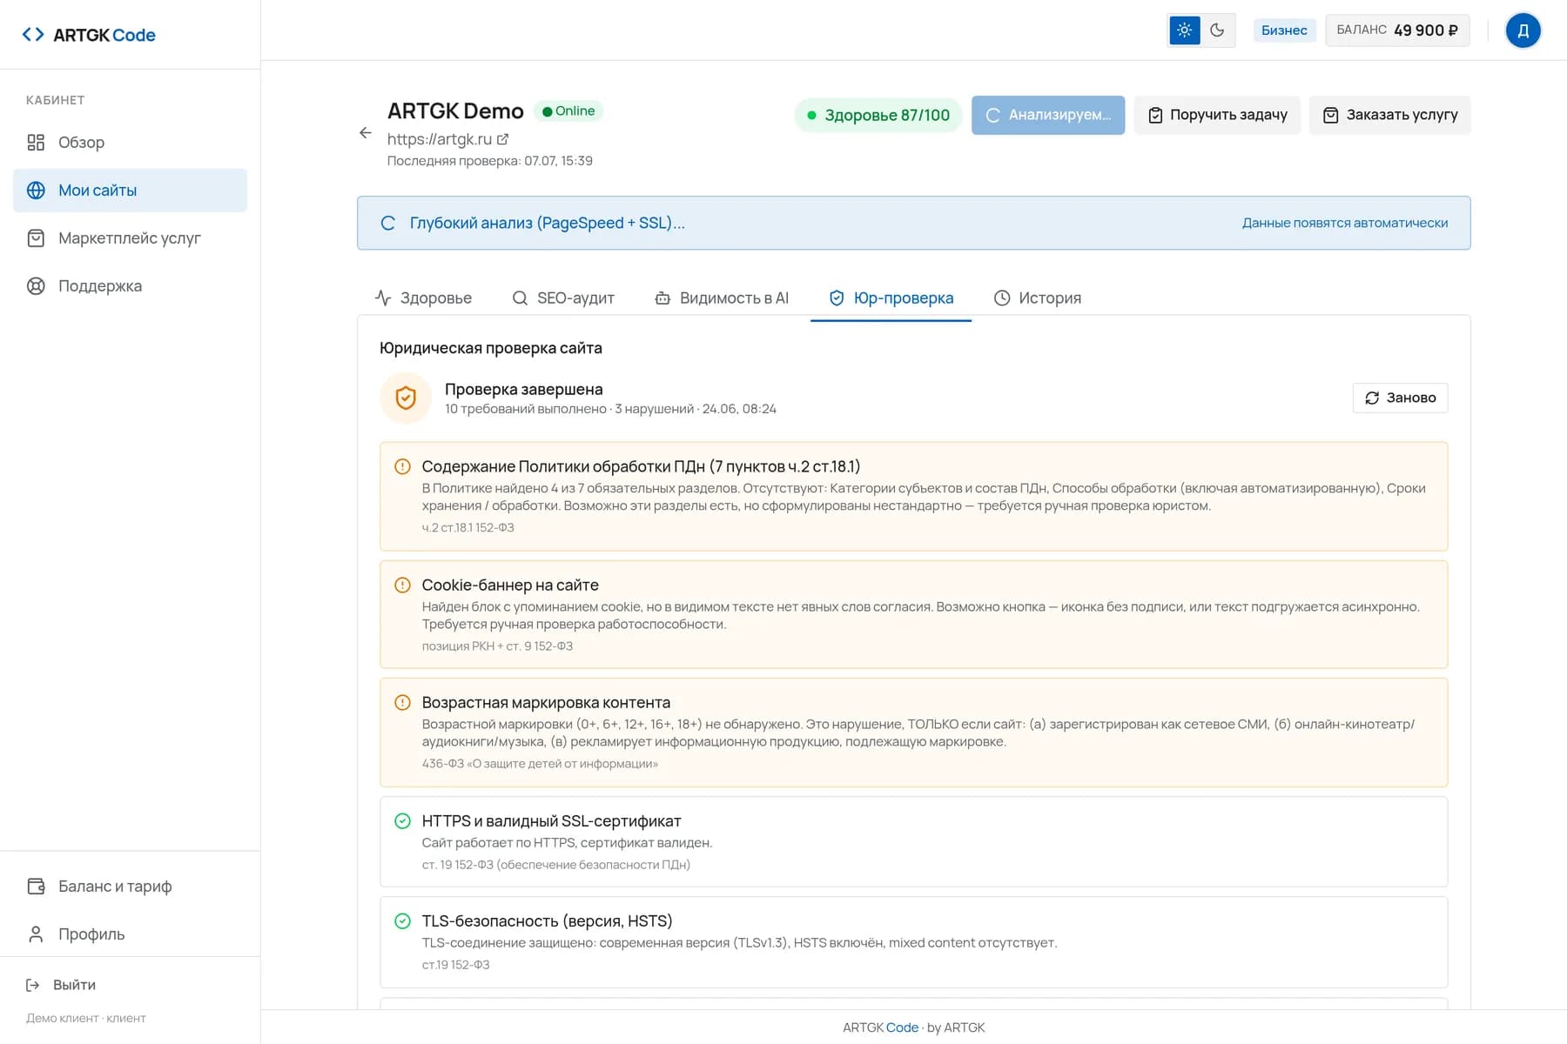
Task: Click the Заново rerun button
Action: pos(1400,398)
